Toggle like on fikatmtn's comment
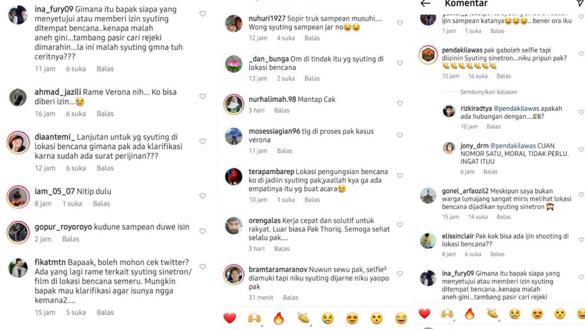 pos(203,267)
